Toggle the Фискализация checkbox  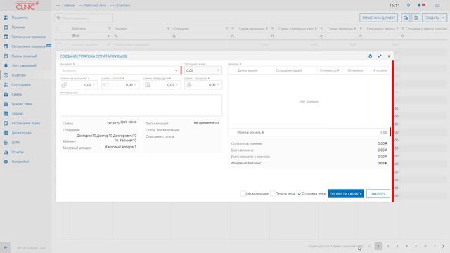point(243,194)
